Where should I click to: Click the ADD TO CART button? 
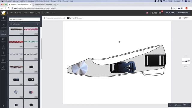pos(170,13)
